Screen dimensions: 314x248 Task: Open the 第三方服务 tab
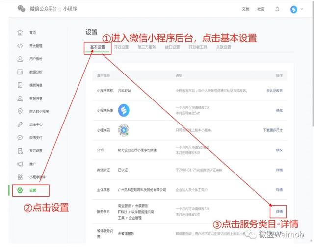147,47
